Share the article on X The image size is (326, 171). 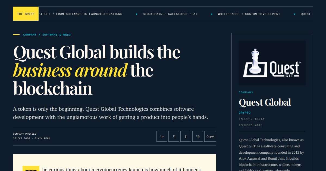click(174, 136)
